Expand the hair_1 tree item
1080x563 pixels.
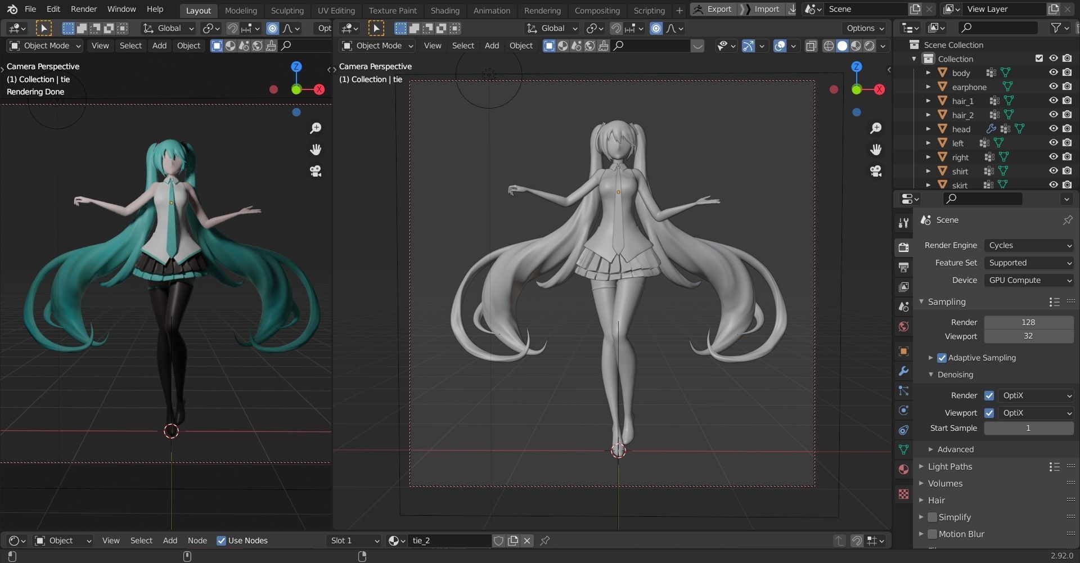pos(928,101)
